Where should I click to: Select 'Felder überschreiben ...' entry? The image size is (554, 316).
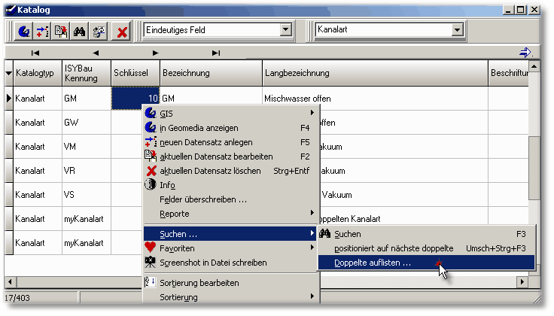pyautogui.click(x=231, y=199)
